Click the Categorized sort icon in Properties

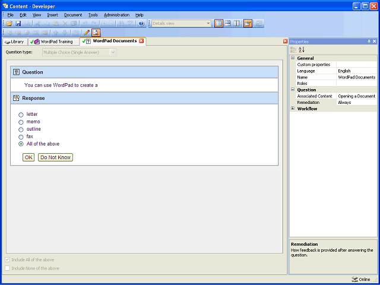click(x=293, y=50)
